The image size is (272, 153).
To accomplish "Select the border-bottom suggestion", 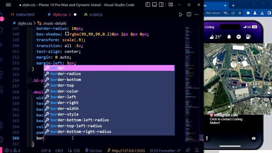I will point(109,79).
